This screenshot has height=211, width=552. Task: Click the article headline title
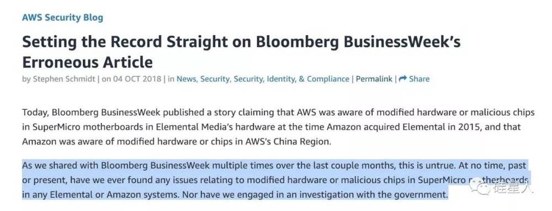pos(241,52)
